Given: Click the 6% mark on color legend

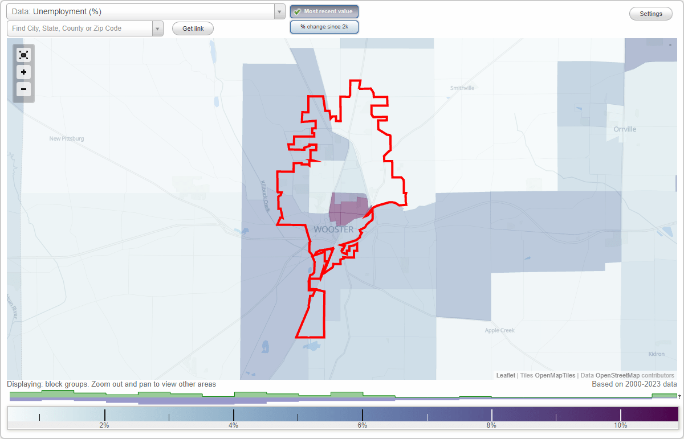Looking at the screenshot, I should (x=363, y=425).
